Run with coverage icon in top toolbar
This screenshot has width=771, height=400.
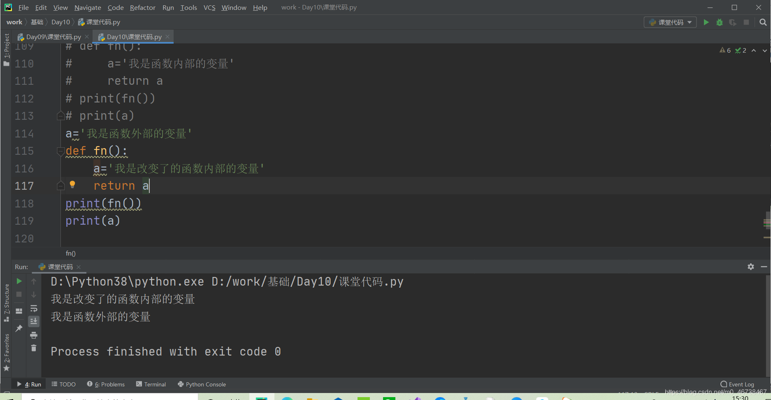733,22
